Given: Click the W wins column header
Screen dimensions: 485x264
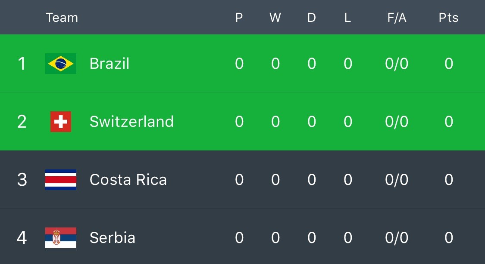Looking at the screenshot, I should 275,18.
